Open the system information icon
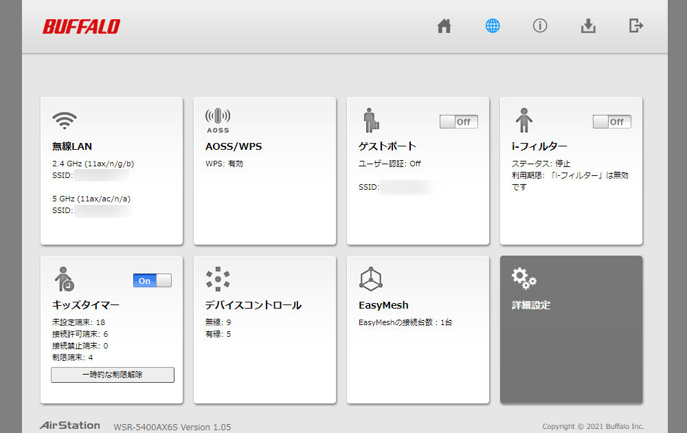This screenshot has height=433, width=687. (x=540, y=26)
